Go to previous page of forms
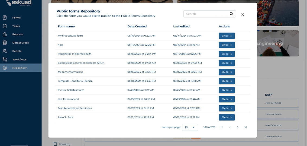The image size is (307, 146). (x=230, y=127)
